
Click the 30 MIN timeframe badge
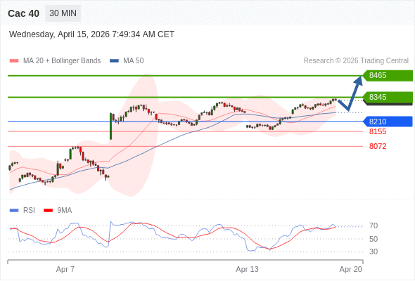click(63, 13)
